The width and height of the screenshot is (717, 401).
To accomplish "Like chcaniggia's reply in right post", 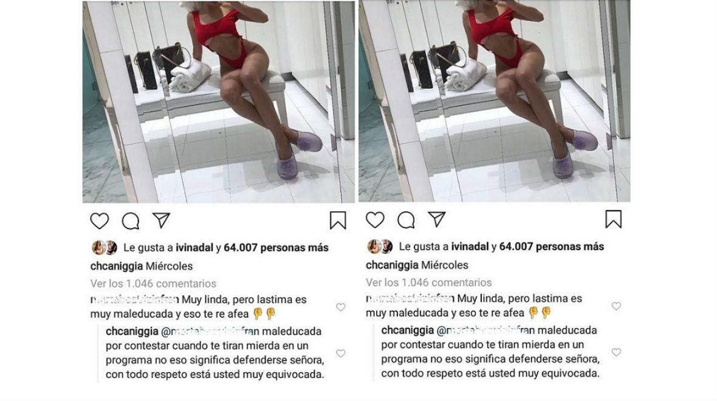I will [616, 352].
